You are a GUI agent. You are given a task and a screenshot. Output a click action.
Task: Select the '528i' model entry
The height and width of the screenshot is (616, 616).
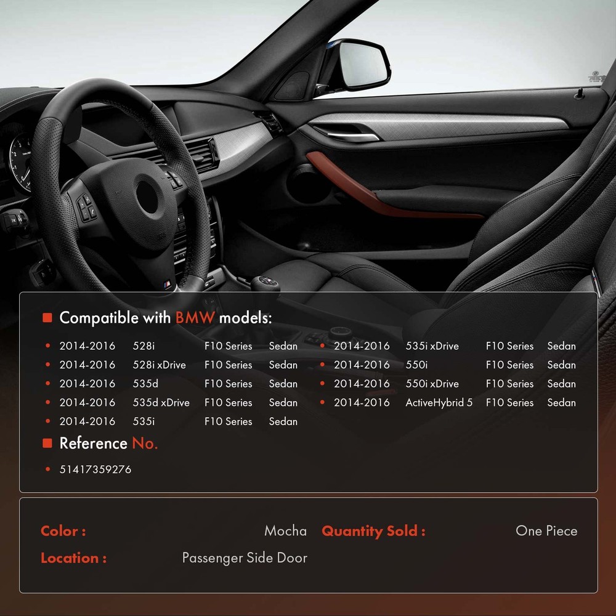coord(144,346)
